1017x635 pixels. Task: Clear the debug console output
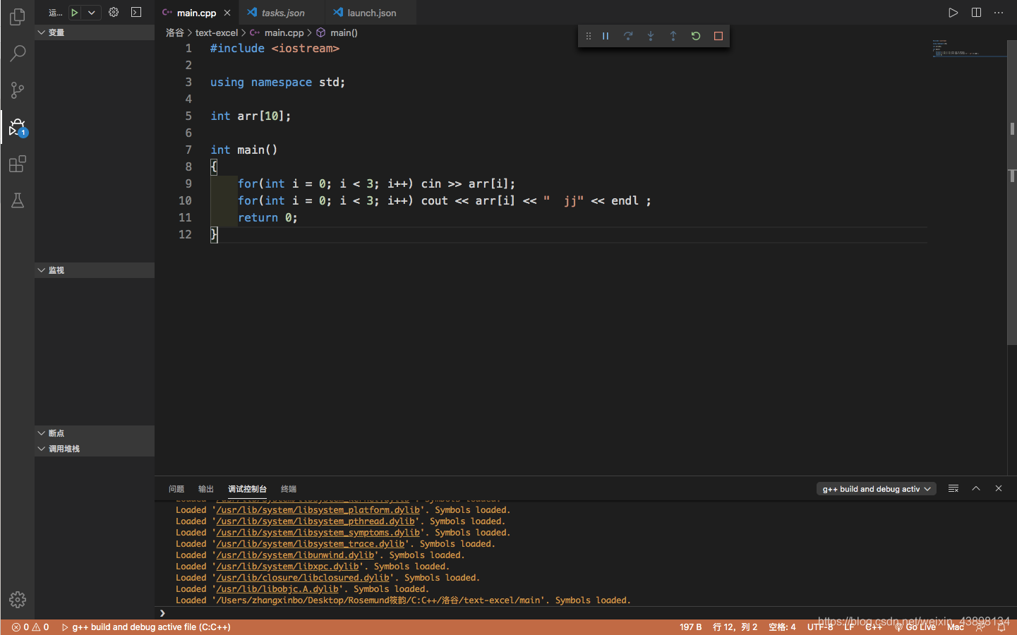[x=953, y=488]
